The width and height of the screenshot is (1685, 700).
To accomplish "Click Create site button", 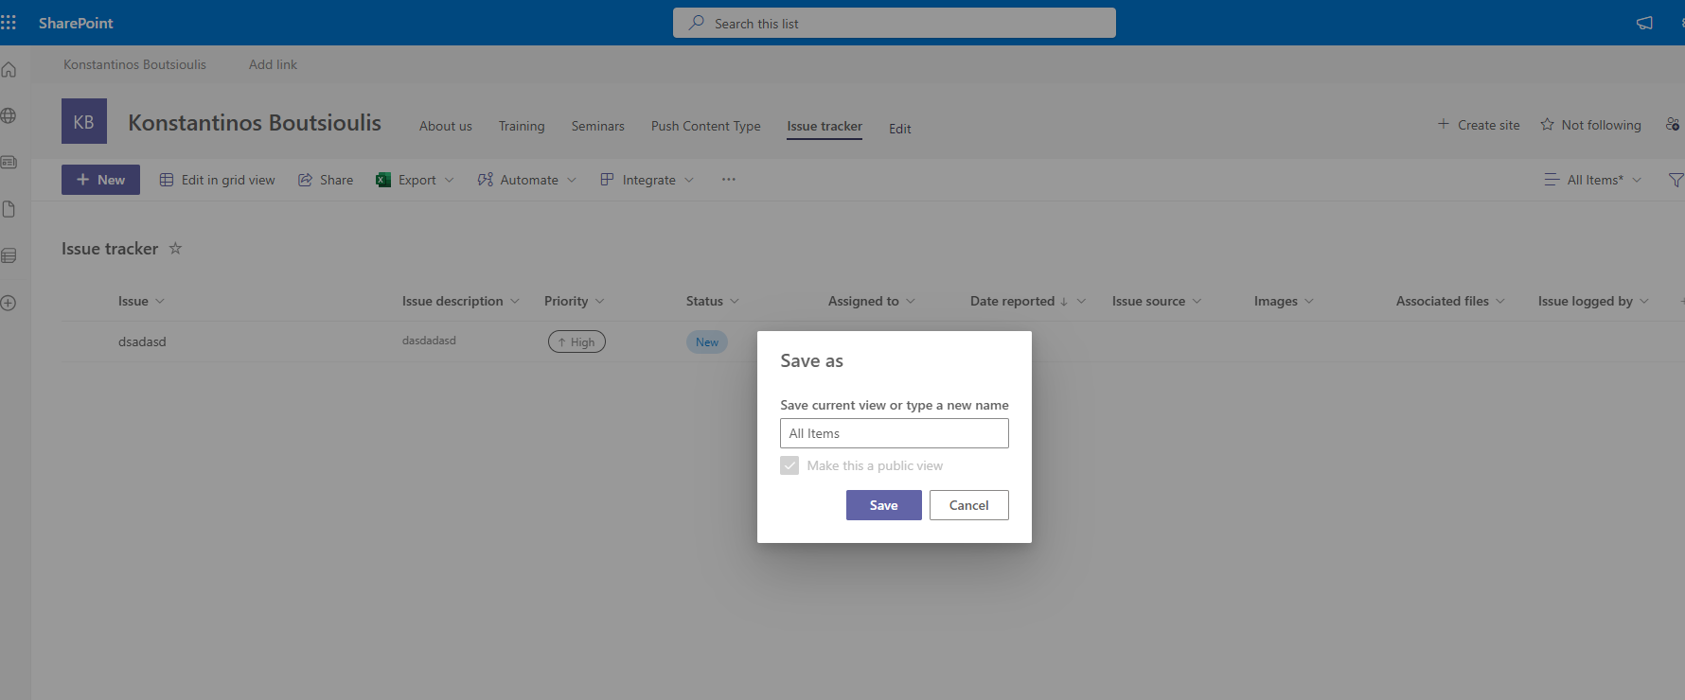I will pyautogui.click(x=1479, y=125).
